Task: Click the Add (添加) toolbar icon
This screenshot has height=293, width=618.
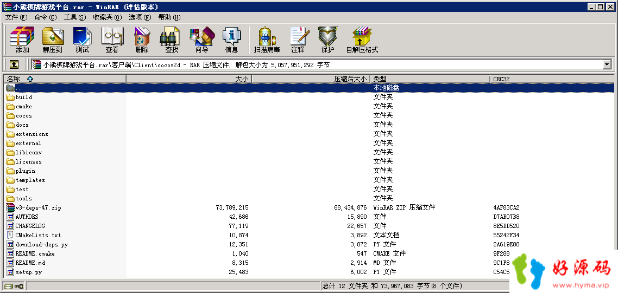Action: point(22,40)
